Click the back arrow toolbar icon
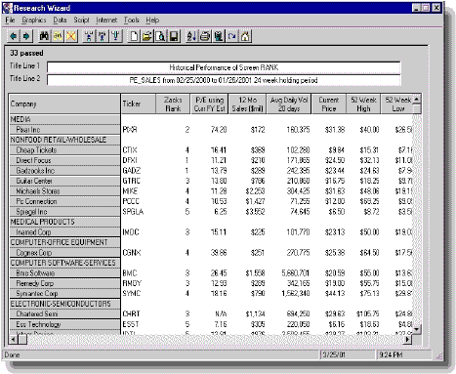 14,36
